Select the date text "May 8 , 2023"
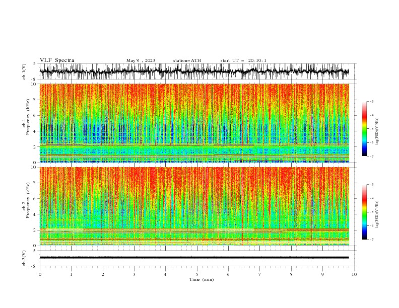Viewport: 399px width, 308px height. (141, 60)
